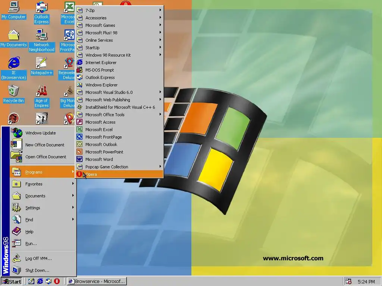Click Microsoft Word icon in Programs menu
The image size is (382, 286).
coord(79,159)
